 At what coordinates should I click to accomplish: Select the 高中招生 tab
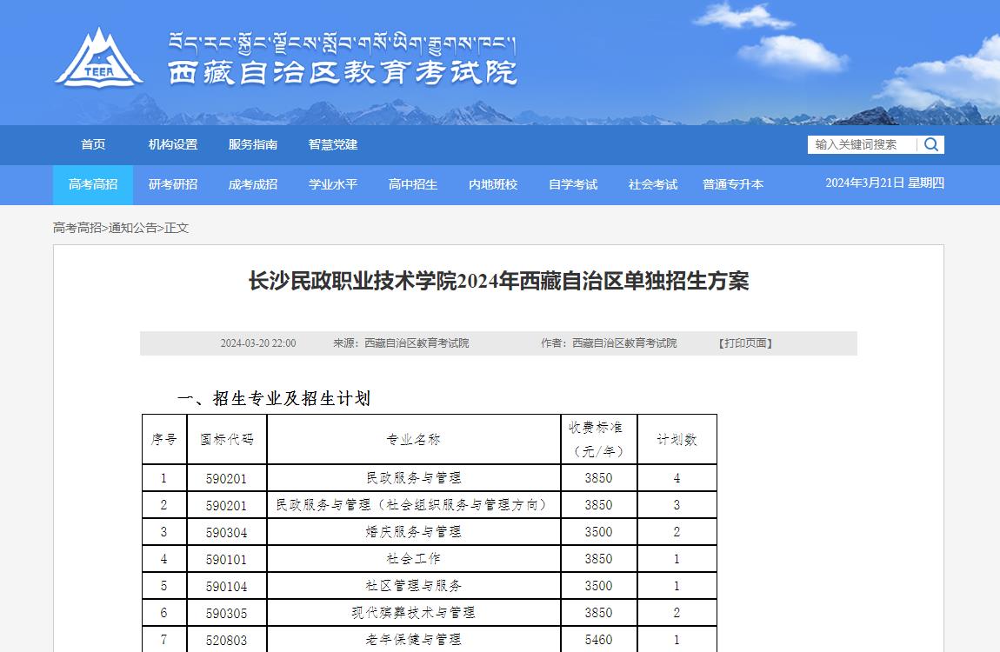[x=413, y=185]
